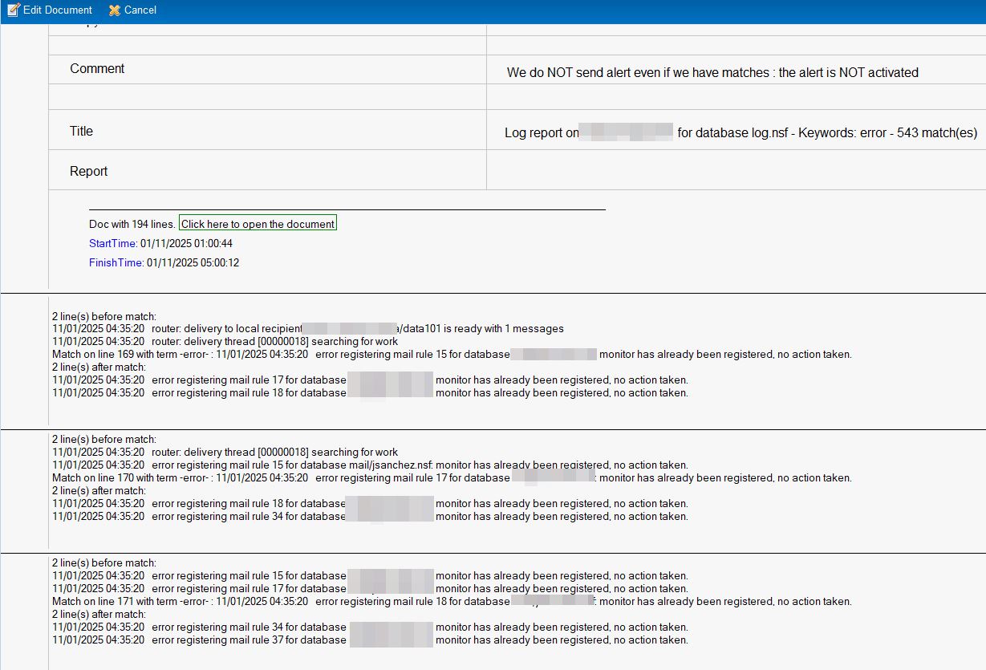Select the Report field label

tap(88, 172)
